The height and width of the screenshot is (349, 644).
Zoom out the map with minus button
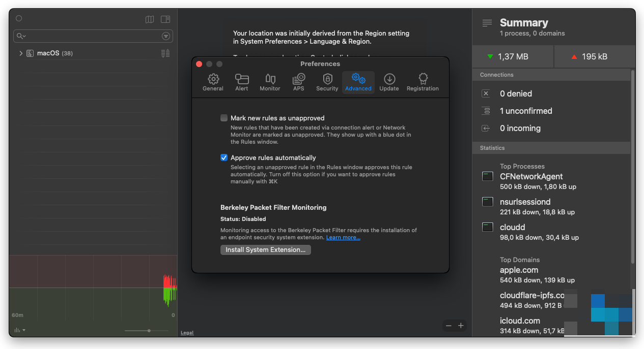click(449, 326)
